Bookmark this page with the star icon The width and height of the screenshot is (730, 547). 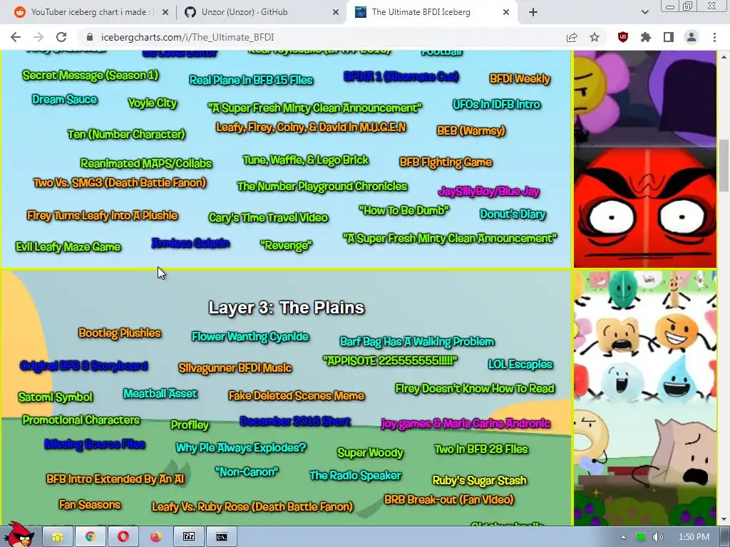tap(595, 37)
